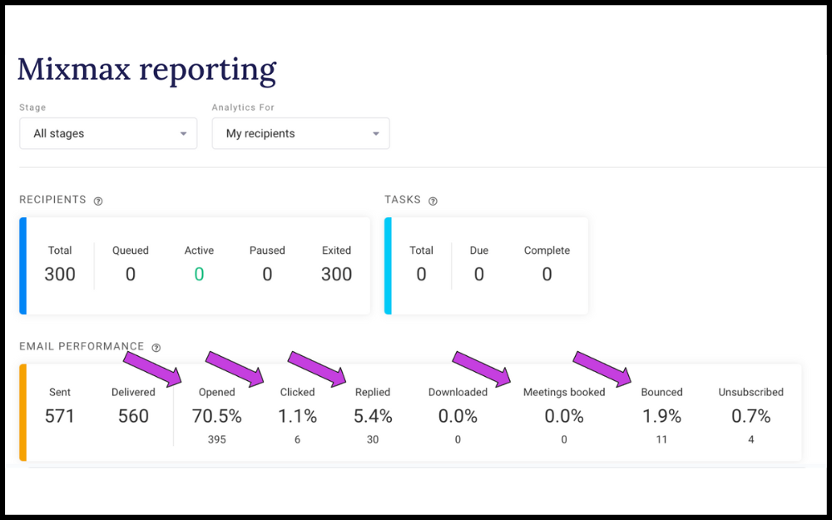The height and width of the screenshot is (520, 832).
Task: Click the Active count in Recipients card
Action: tap(200, 274)
